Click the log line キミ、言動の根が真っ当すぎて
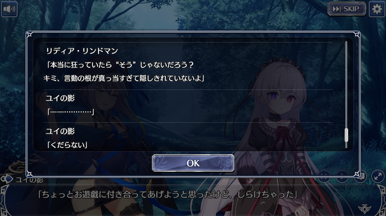 124,78
